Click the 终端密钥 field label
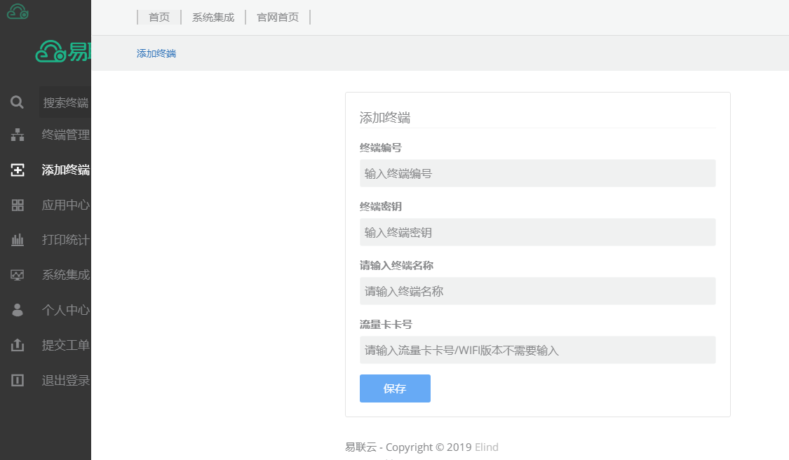The image size is (789, 460). point(380,207)
